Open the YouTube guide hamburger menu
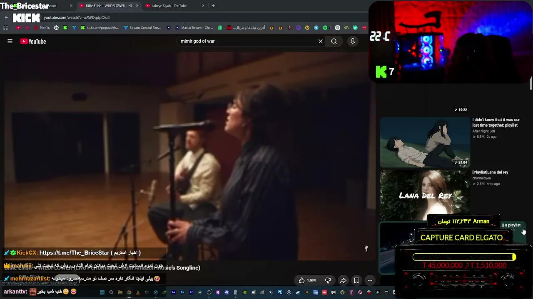 coord(10,41)
